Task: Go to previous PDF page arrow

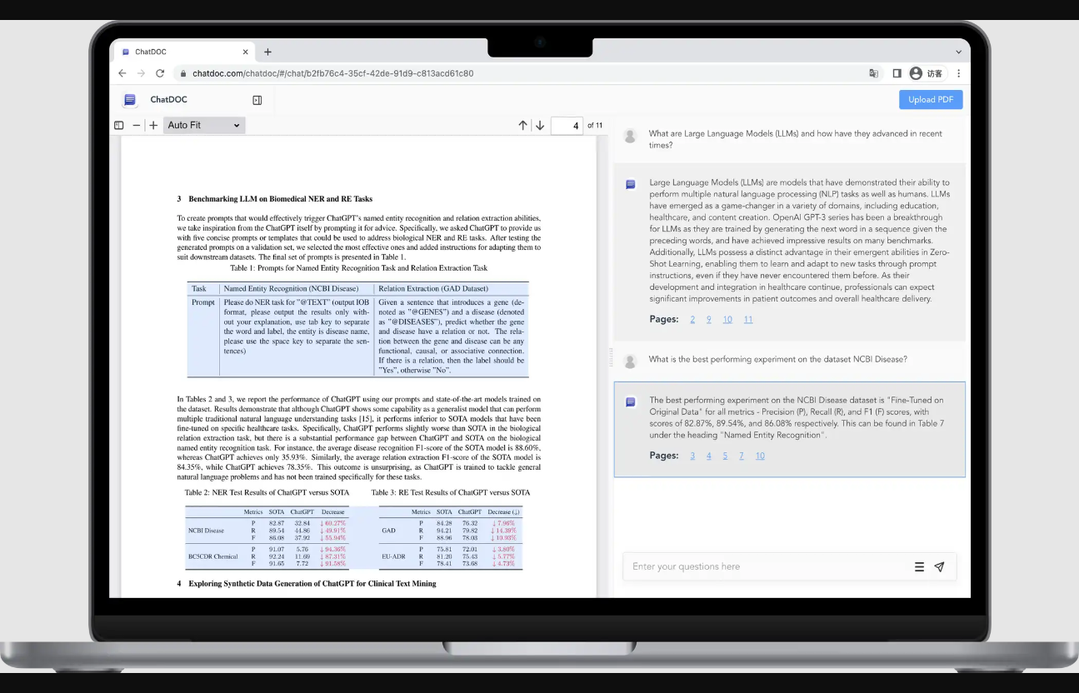Action: 522,126
